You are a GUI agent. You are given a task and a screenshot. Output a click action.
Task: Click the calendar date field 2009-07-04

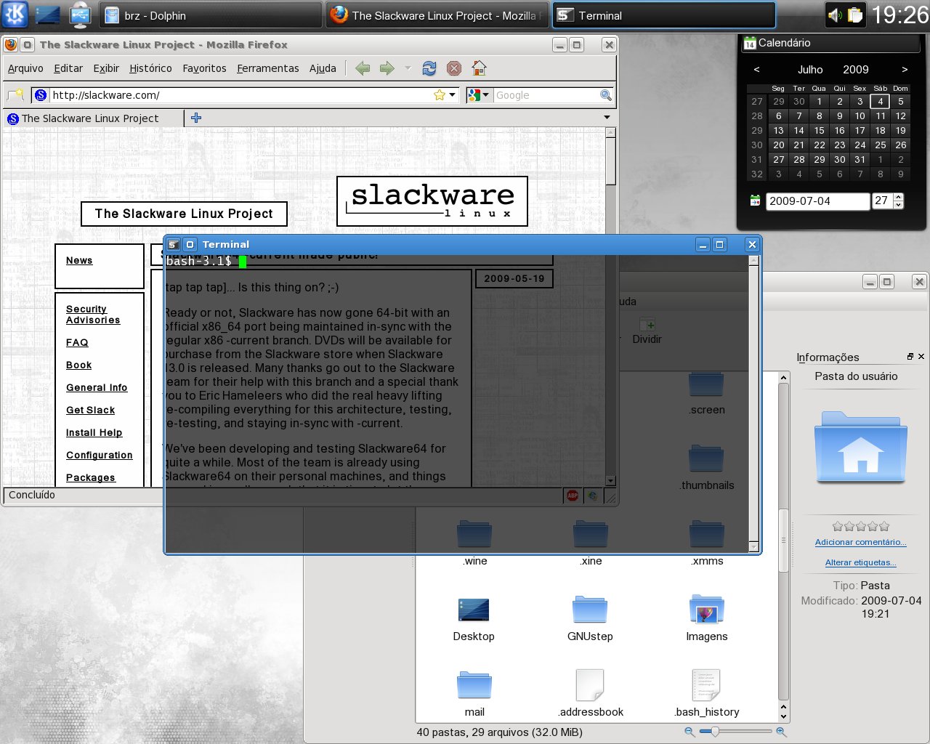point(817,201)
